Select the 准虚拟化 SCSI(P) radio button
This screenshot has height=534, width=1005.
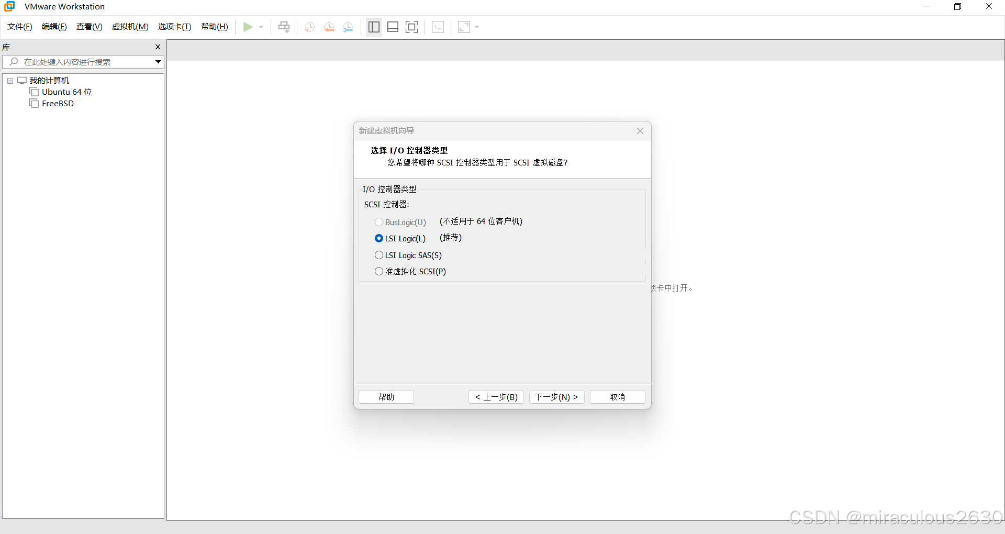(379, 271)
